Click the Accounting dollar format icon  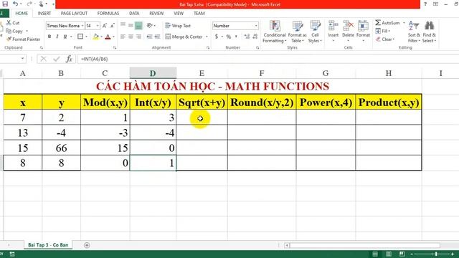tap(217, 37)
